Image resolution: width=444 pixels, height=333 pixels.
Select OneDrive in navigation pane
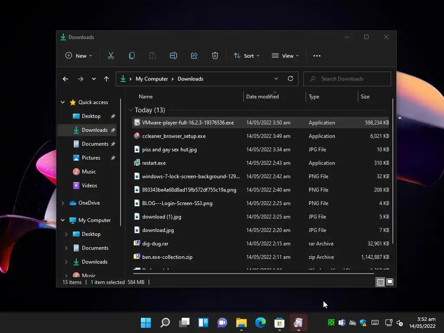click(x=89, y=203)
